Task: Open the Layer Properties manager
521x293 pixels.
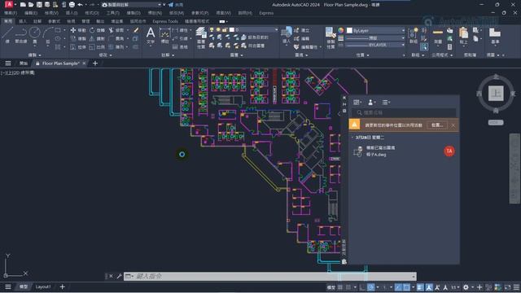Action: 201,38
